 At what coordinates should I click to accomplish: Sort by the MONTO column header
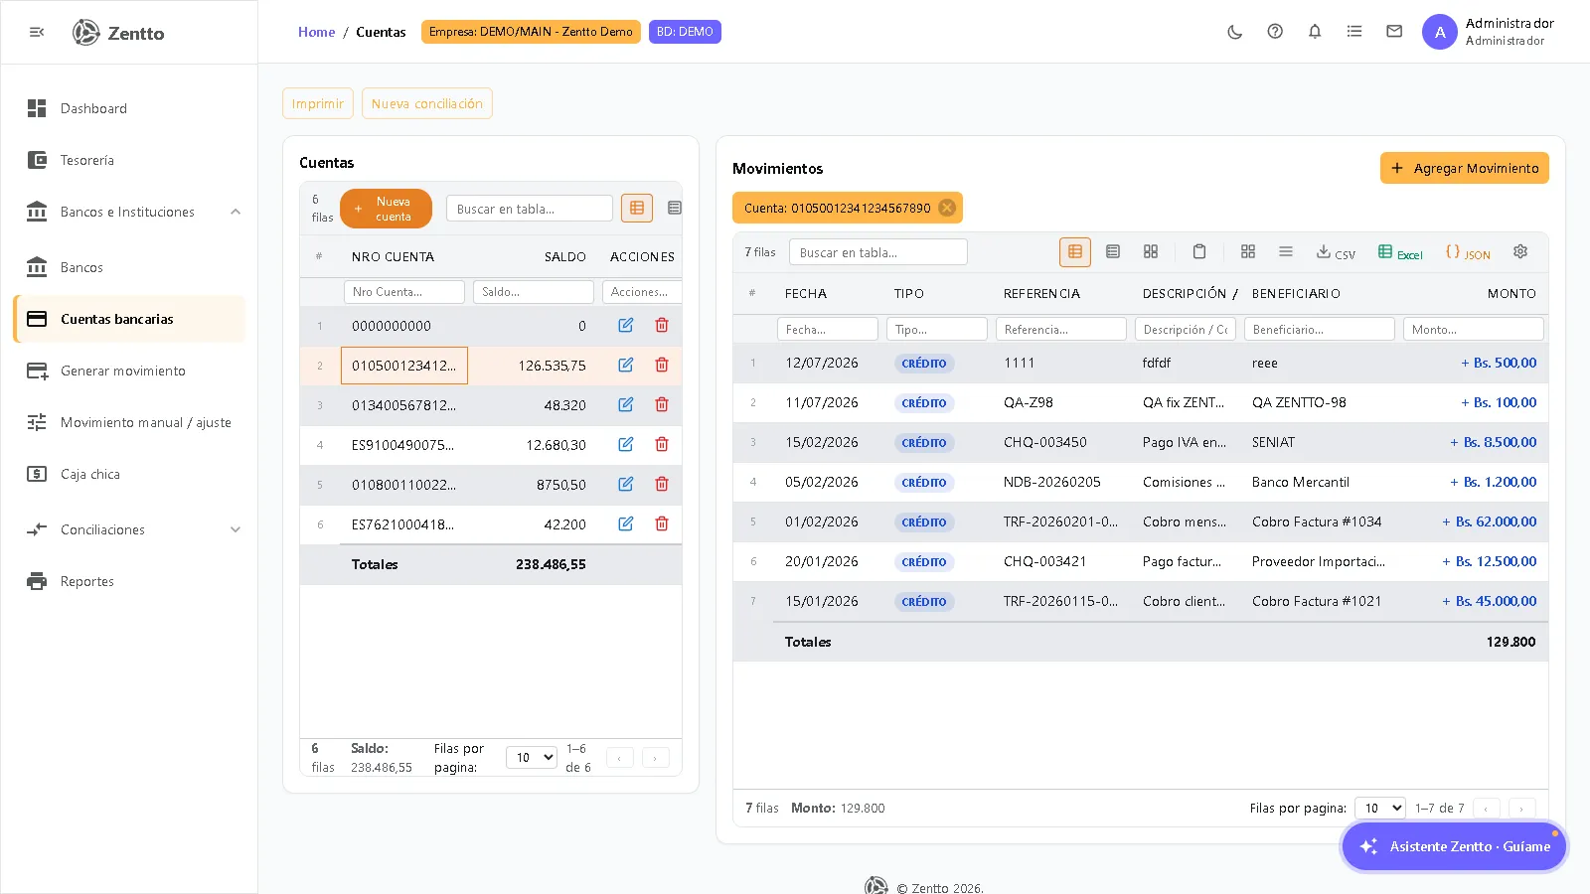[x=1511, y=294]
